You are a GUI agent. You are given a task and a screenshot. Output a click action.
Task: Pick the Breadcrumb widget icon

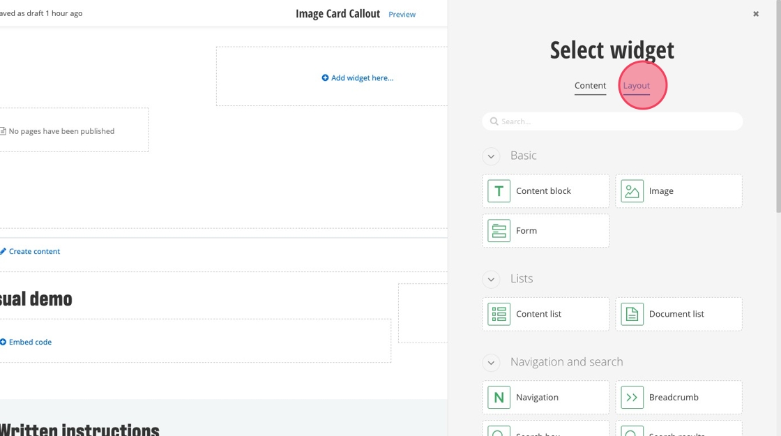click(632, 398)
